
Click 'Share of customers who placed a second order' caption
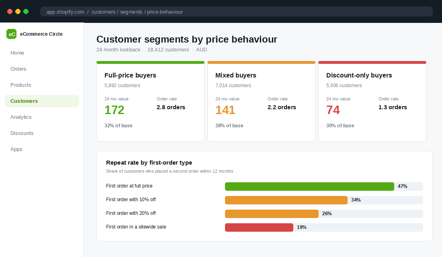coord(170,171)
